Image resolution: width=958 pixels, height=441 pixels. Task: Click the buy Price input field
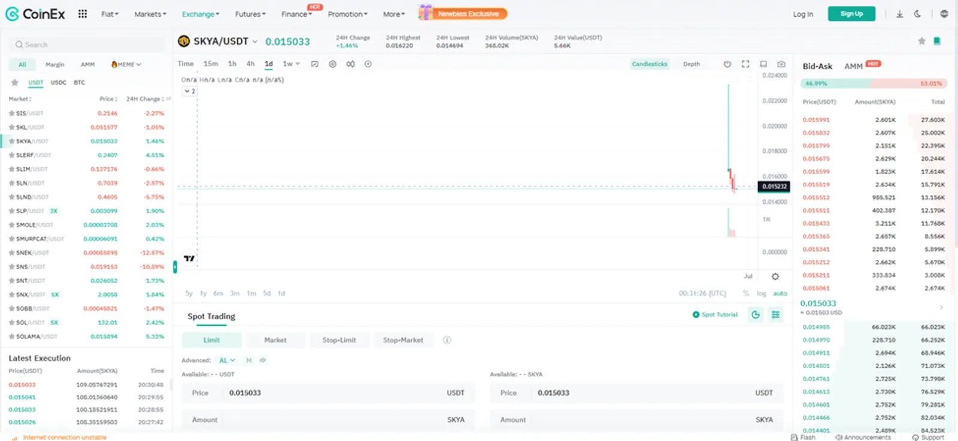328,393
